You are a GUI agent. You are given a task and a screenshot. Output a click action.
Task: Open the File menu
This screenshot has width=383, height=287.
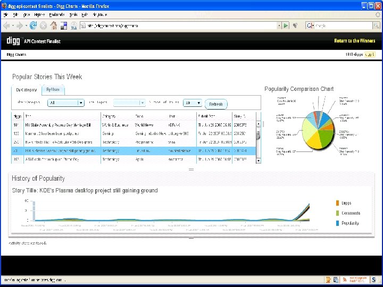[6, 15]
